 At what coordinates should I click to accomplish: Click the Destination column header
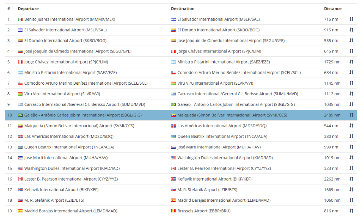pyautogui.click(x=183, y=9)
